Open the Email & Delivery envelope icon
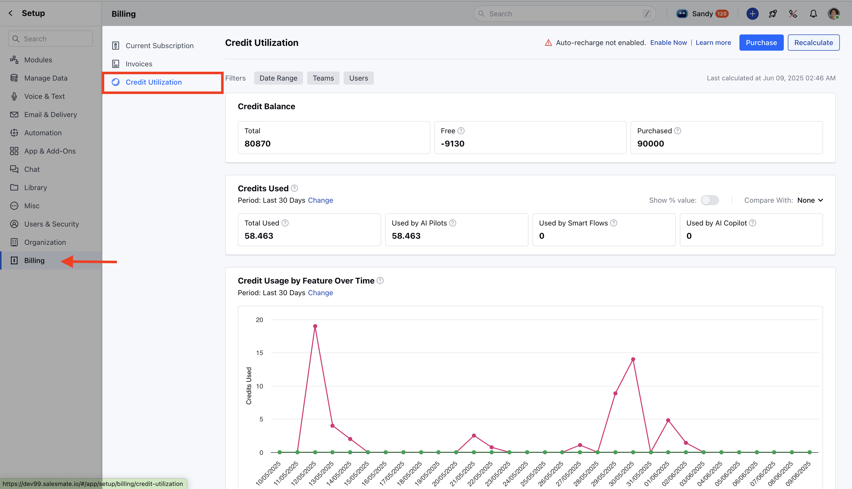Screen dimensions: 852x489 [x=14, y=115]
